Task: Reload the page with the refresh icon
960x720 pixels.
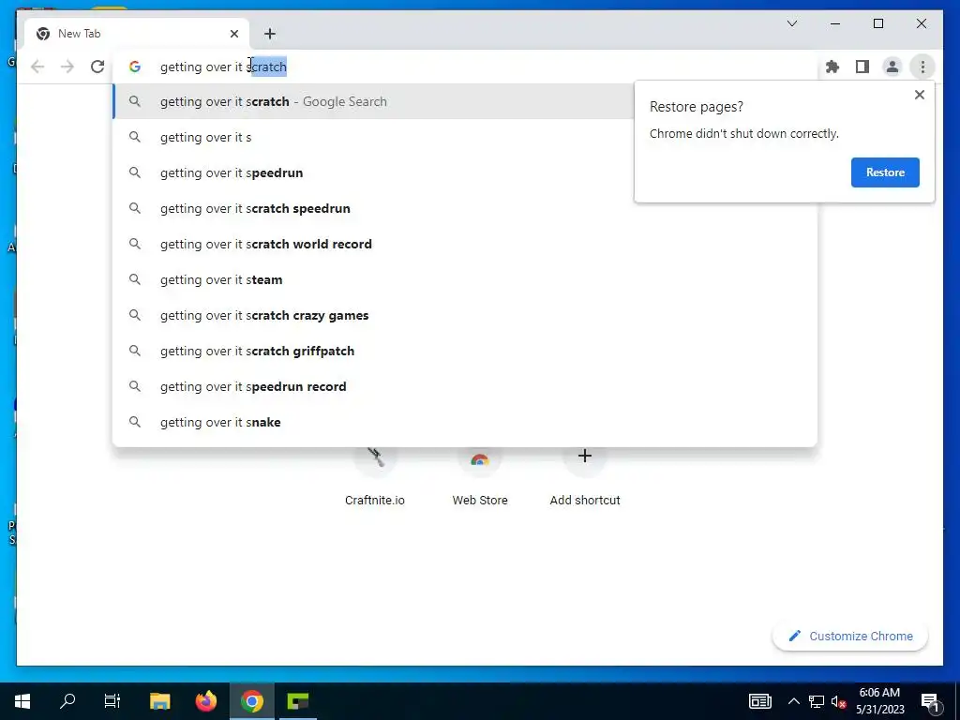Action: 97,67
